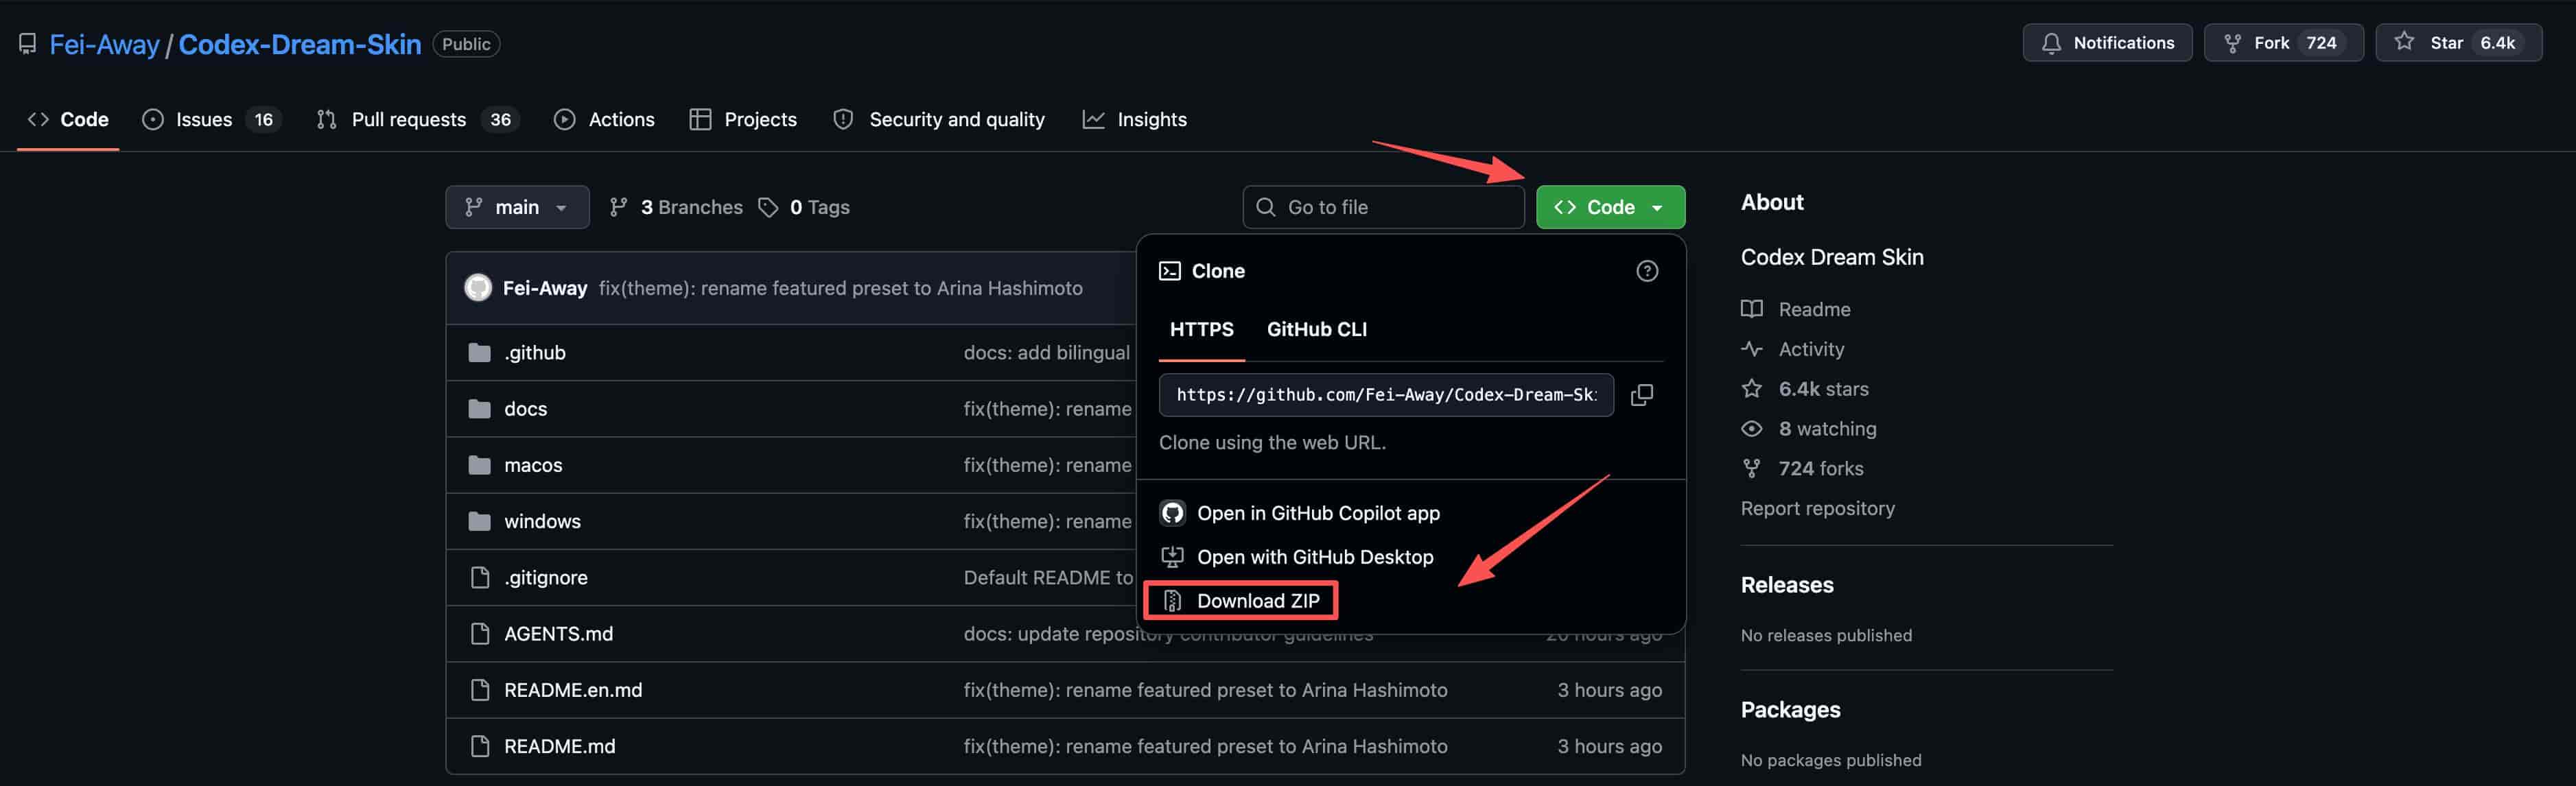
Task: Open the windows folder
Action: coord(542,521)
